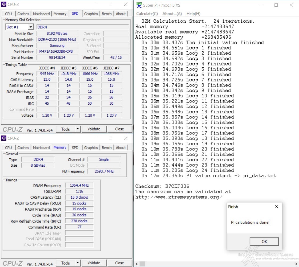Click the Part Number field M471A1G43DB0-CPB

point(57,51)
